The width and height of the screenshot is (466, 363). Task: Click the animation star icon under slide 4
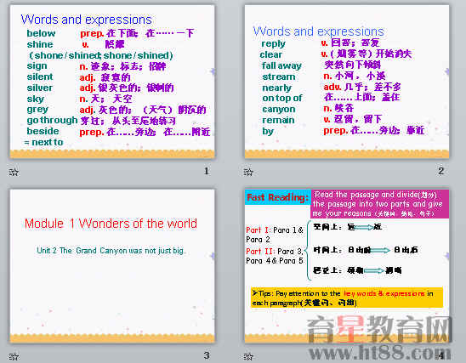click(248, 356)
